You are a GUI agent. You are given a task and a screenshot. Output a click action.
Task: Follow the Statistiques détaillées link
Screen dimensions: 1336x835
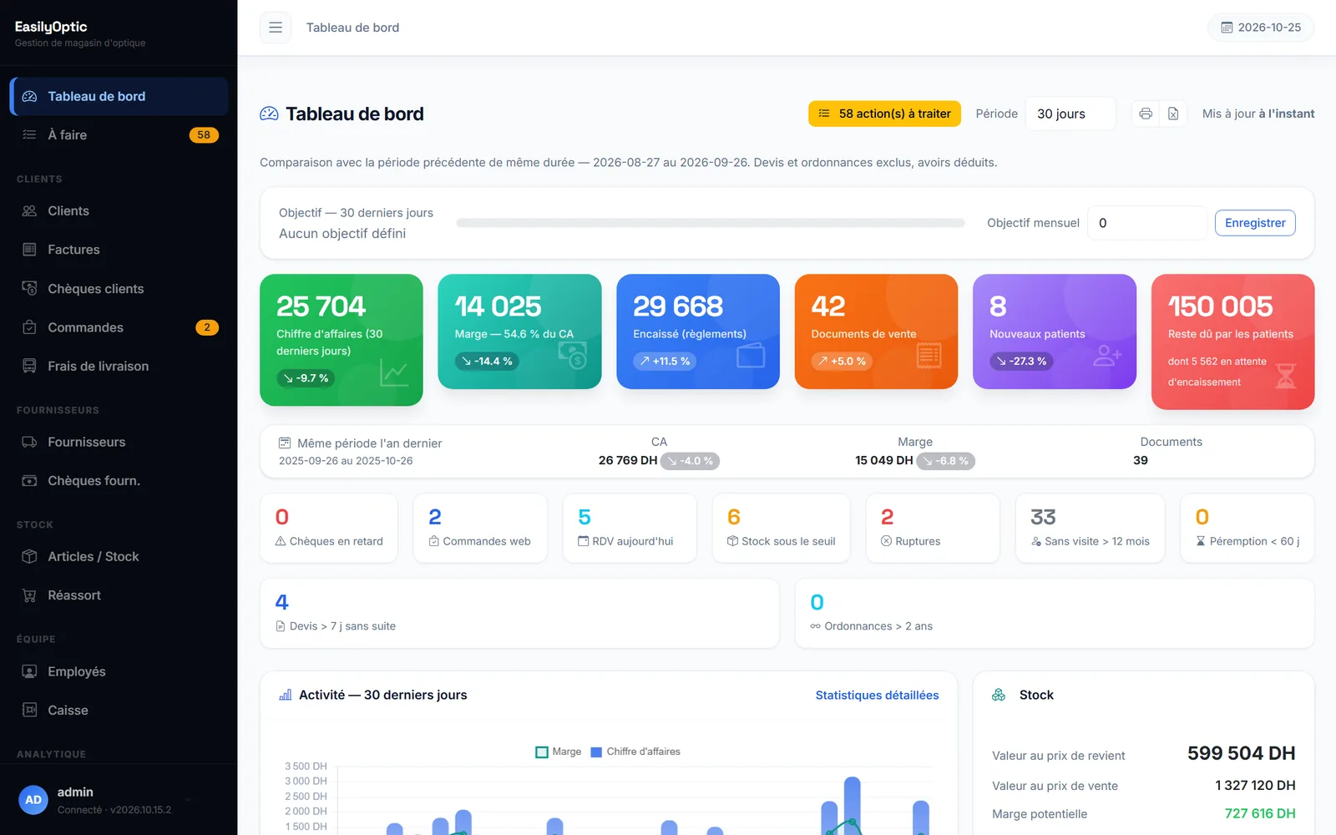click(877, 695)
